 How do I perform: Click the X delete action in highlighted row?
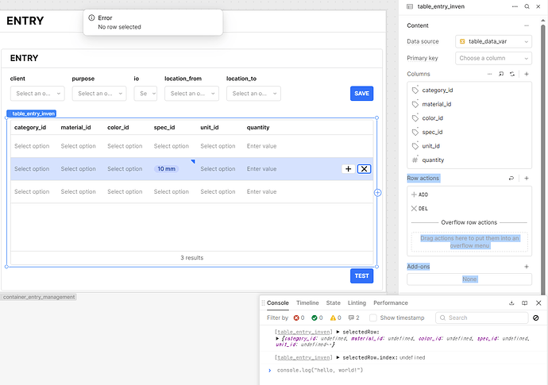pyautogui.click(x=365, y=169)
